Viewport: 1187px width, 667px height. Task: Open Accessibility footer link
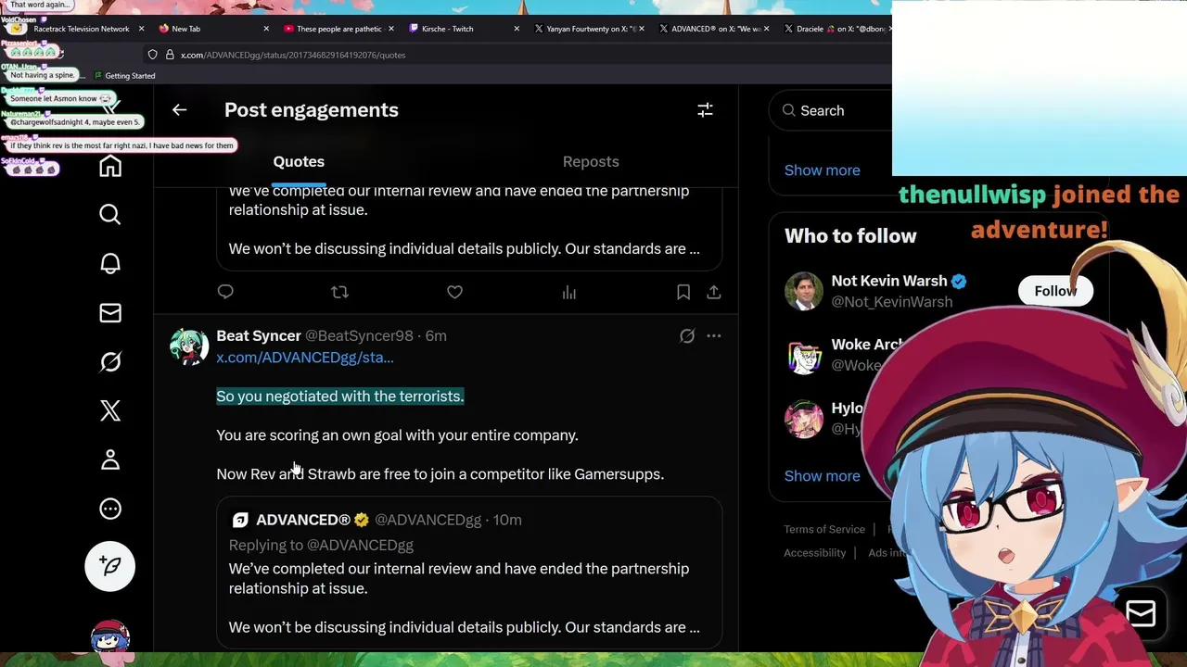815,553
